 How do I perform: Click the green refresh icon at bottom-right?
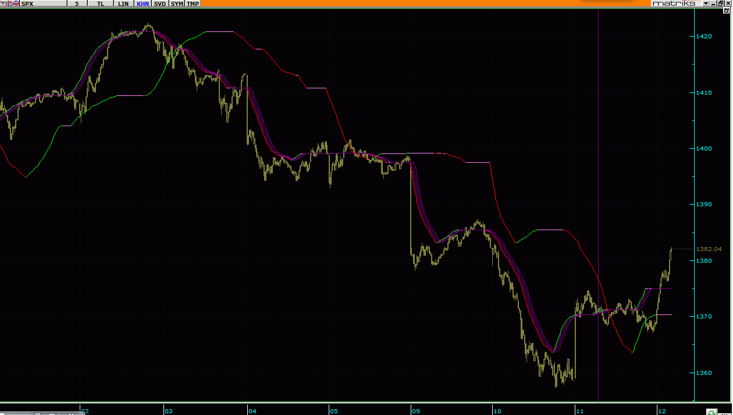(712, 412)
